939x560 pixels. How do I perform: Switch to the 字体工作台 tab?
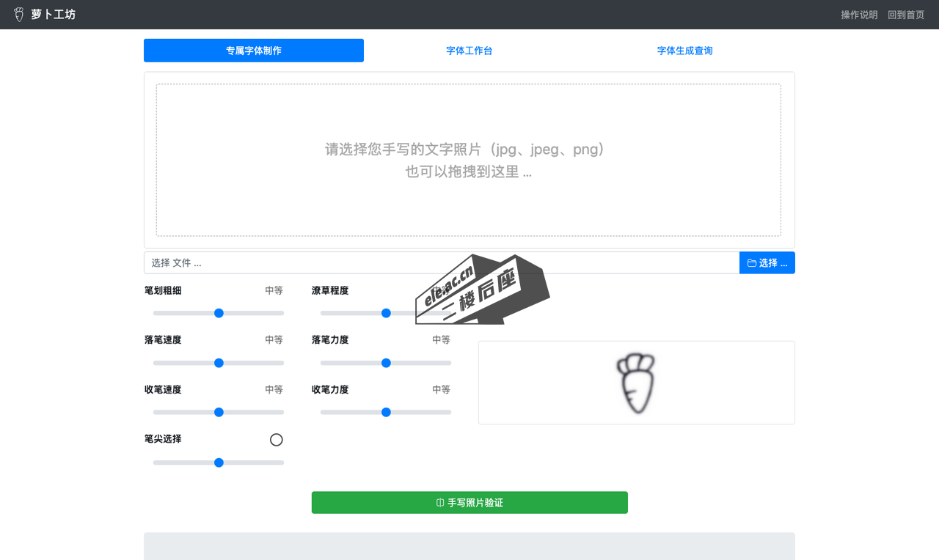coord(469,51)
